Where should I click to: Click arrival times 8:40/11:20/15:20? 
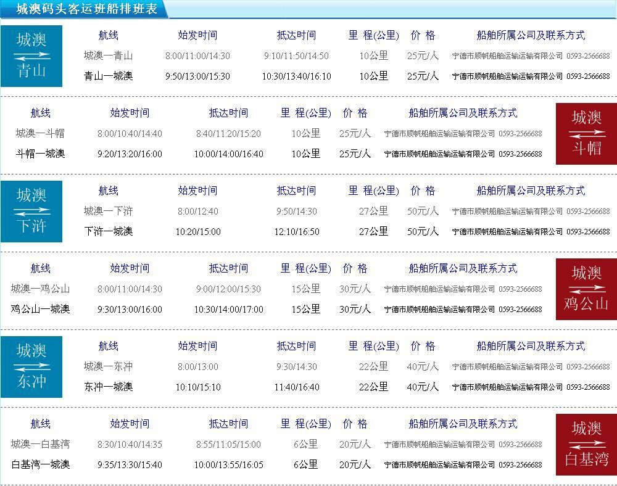point(228,134)
